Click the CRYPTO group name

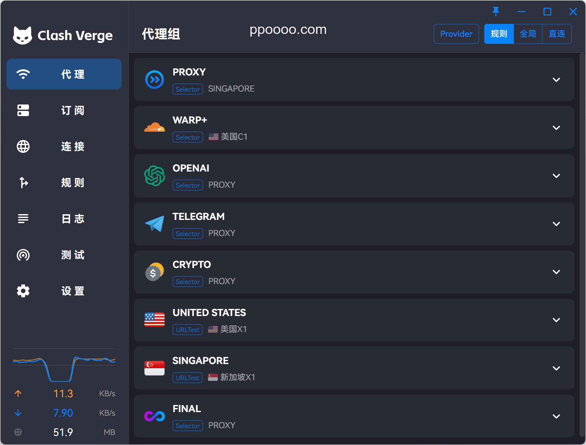click(192, 264)
